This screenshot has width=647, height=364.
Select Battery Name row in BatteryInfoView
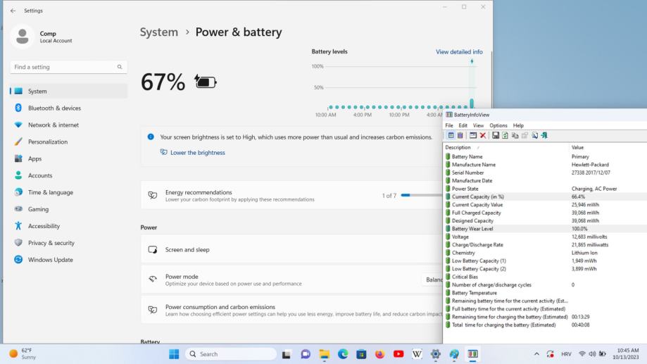coord(545,157)
